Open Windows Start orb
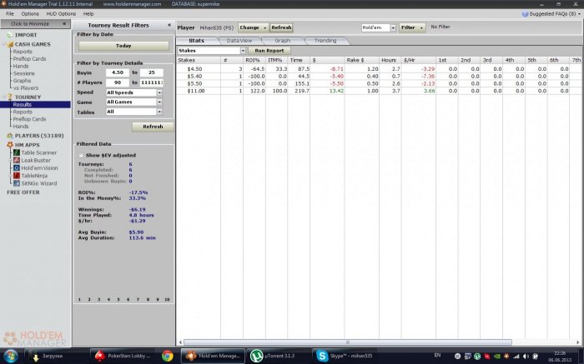 click(x=11, y=356)
